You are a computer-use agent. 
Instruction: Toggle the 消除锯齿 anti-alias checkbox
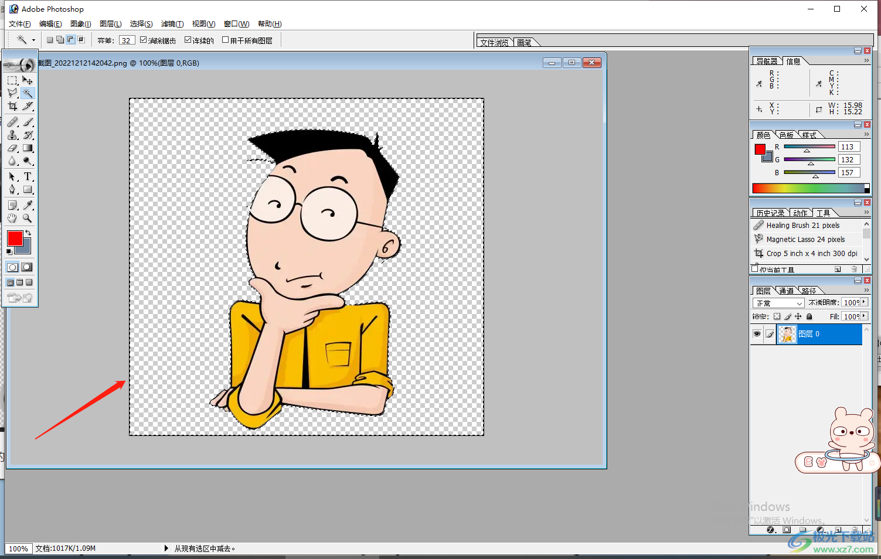(x=143, y=40)
